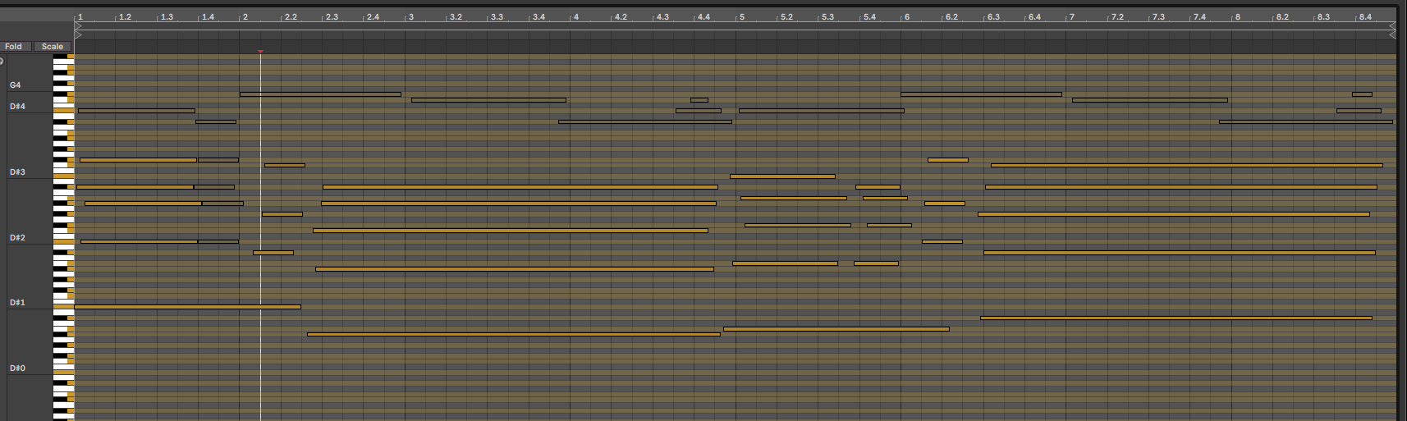Viewport: 1407px width, 421px height.
Task: Click beat 7.3 in the ruler
Action: click(x=1158, y=16)
